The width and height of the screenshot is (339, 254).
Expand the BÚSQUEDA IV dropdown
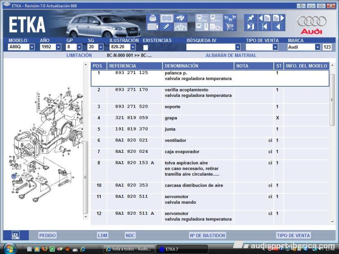coord(238,47)
